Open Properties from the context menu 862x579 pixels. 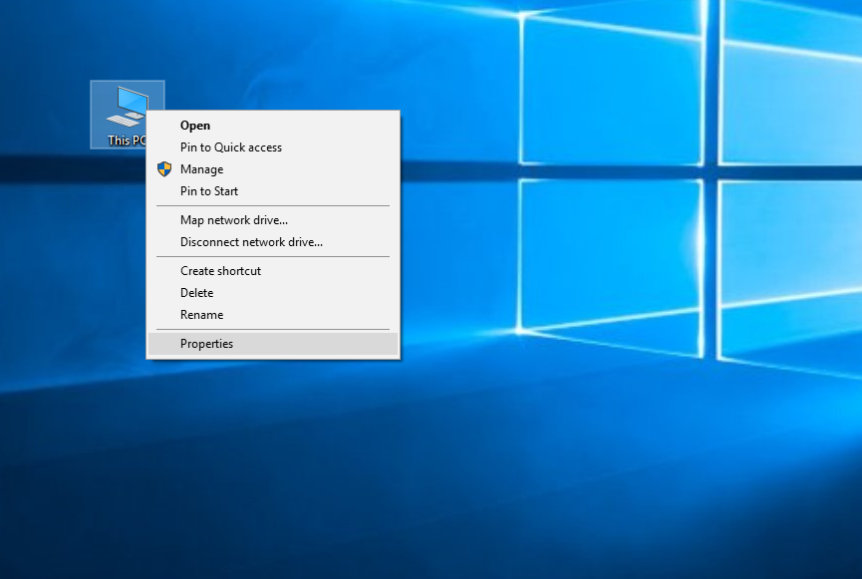(x=273, y=344)
